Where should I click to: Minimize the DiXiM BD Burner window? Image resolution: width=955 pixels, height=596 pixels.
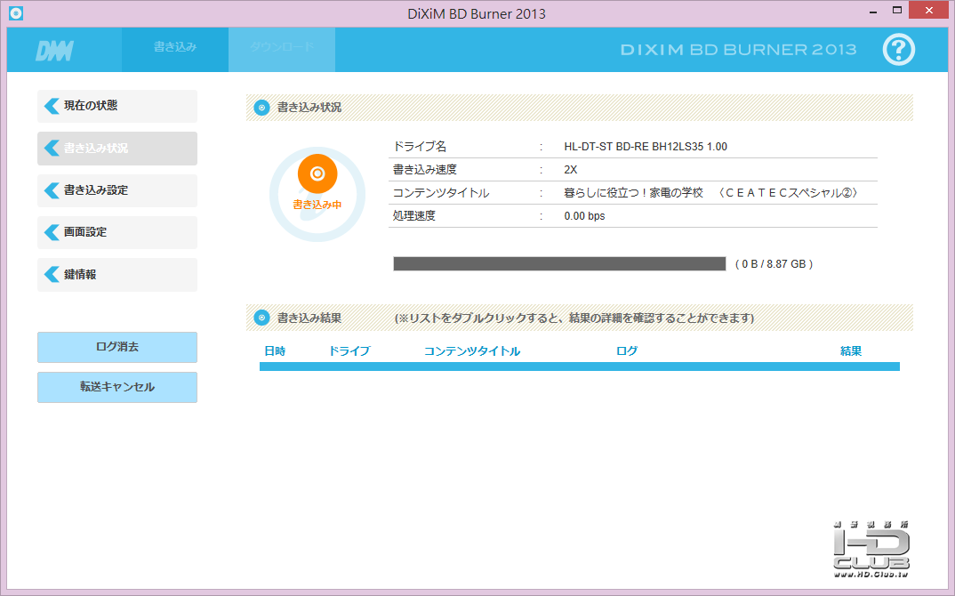pyautogui.click(x=873, y=11)
